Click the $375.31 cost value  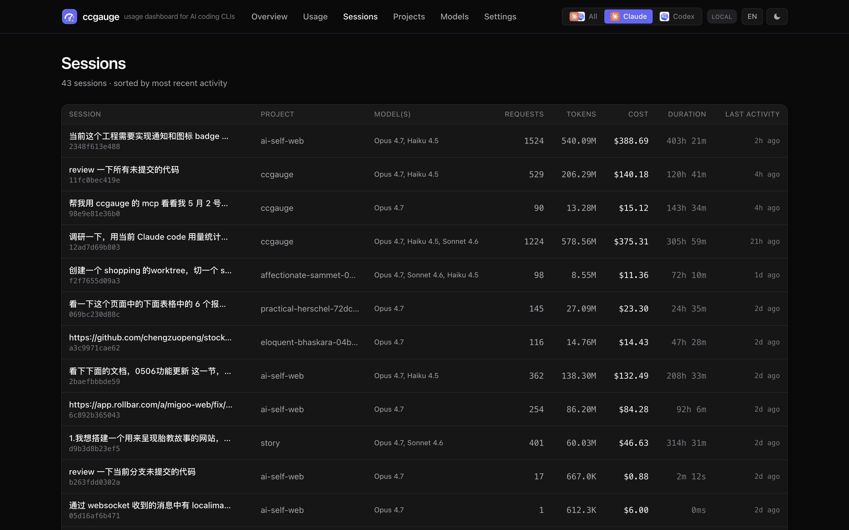(631, 241)
